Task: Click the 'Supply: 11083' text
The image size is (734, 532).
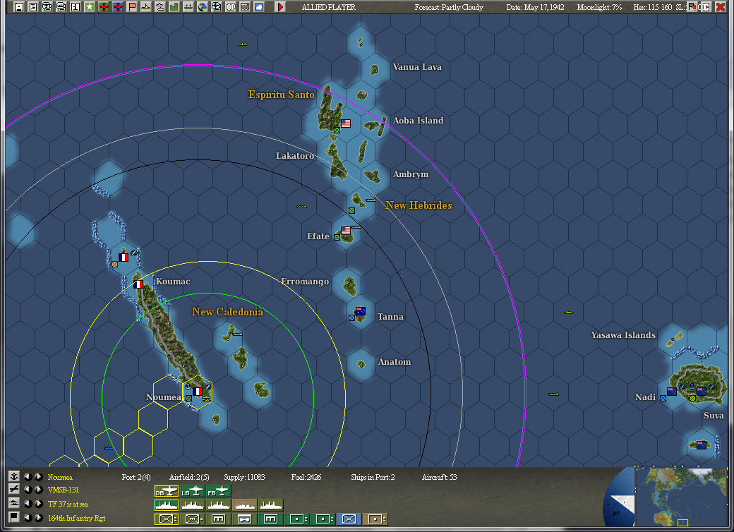Action: tap(244, 477)
